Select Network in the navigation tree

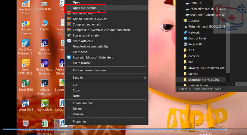pyautogui.click(x=194, y=32)
